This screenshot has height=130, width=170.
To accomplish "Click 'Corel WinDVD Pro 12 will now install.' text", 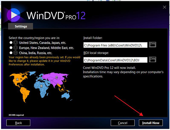I will (109, 68).
